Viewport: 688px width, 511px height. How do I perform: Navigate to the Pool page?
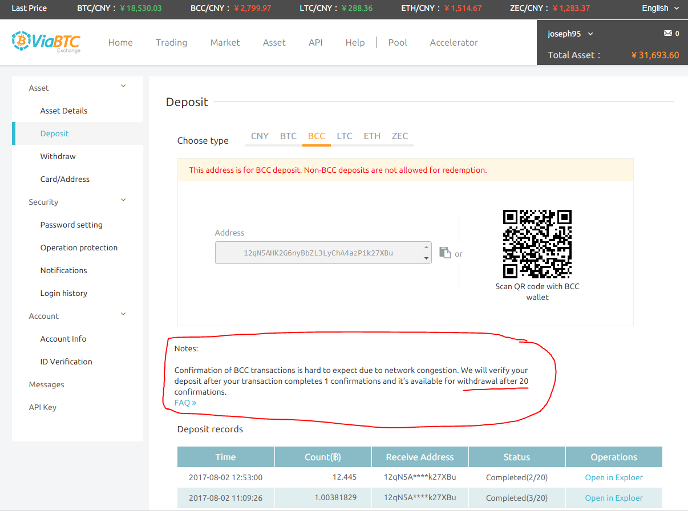(x=398, y=42)
